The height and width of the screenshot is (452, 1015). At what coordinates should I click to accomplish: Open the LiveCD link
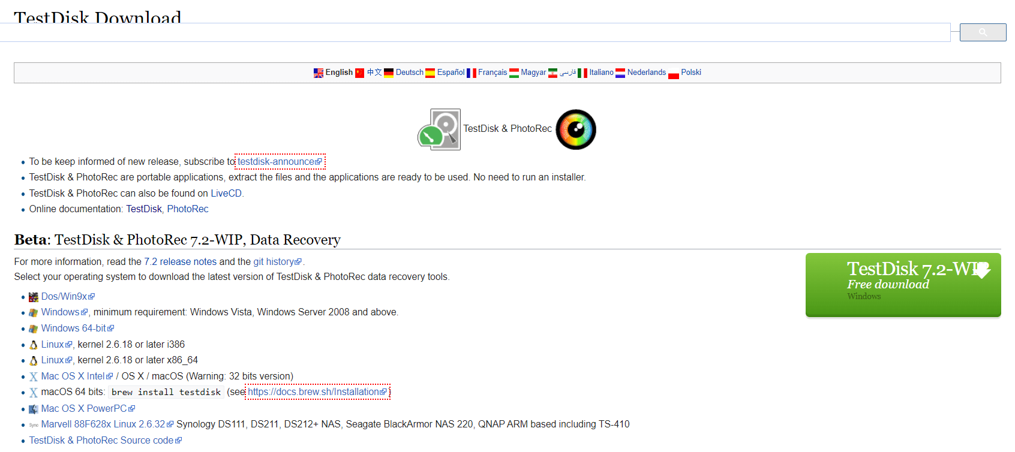click(x=226, y=194)
